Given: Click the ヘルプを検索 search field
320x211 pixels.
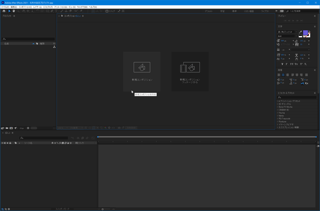Looking at the screenshot, I should [x=300, y=11].
